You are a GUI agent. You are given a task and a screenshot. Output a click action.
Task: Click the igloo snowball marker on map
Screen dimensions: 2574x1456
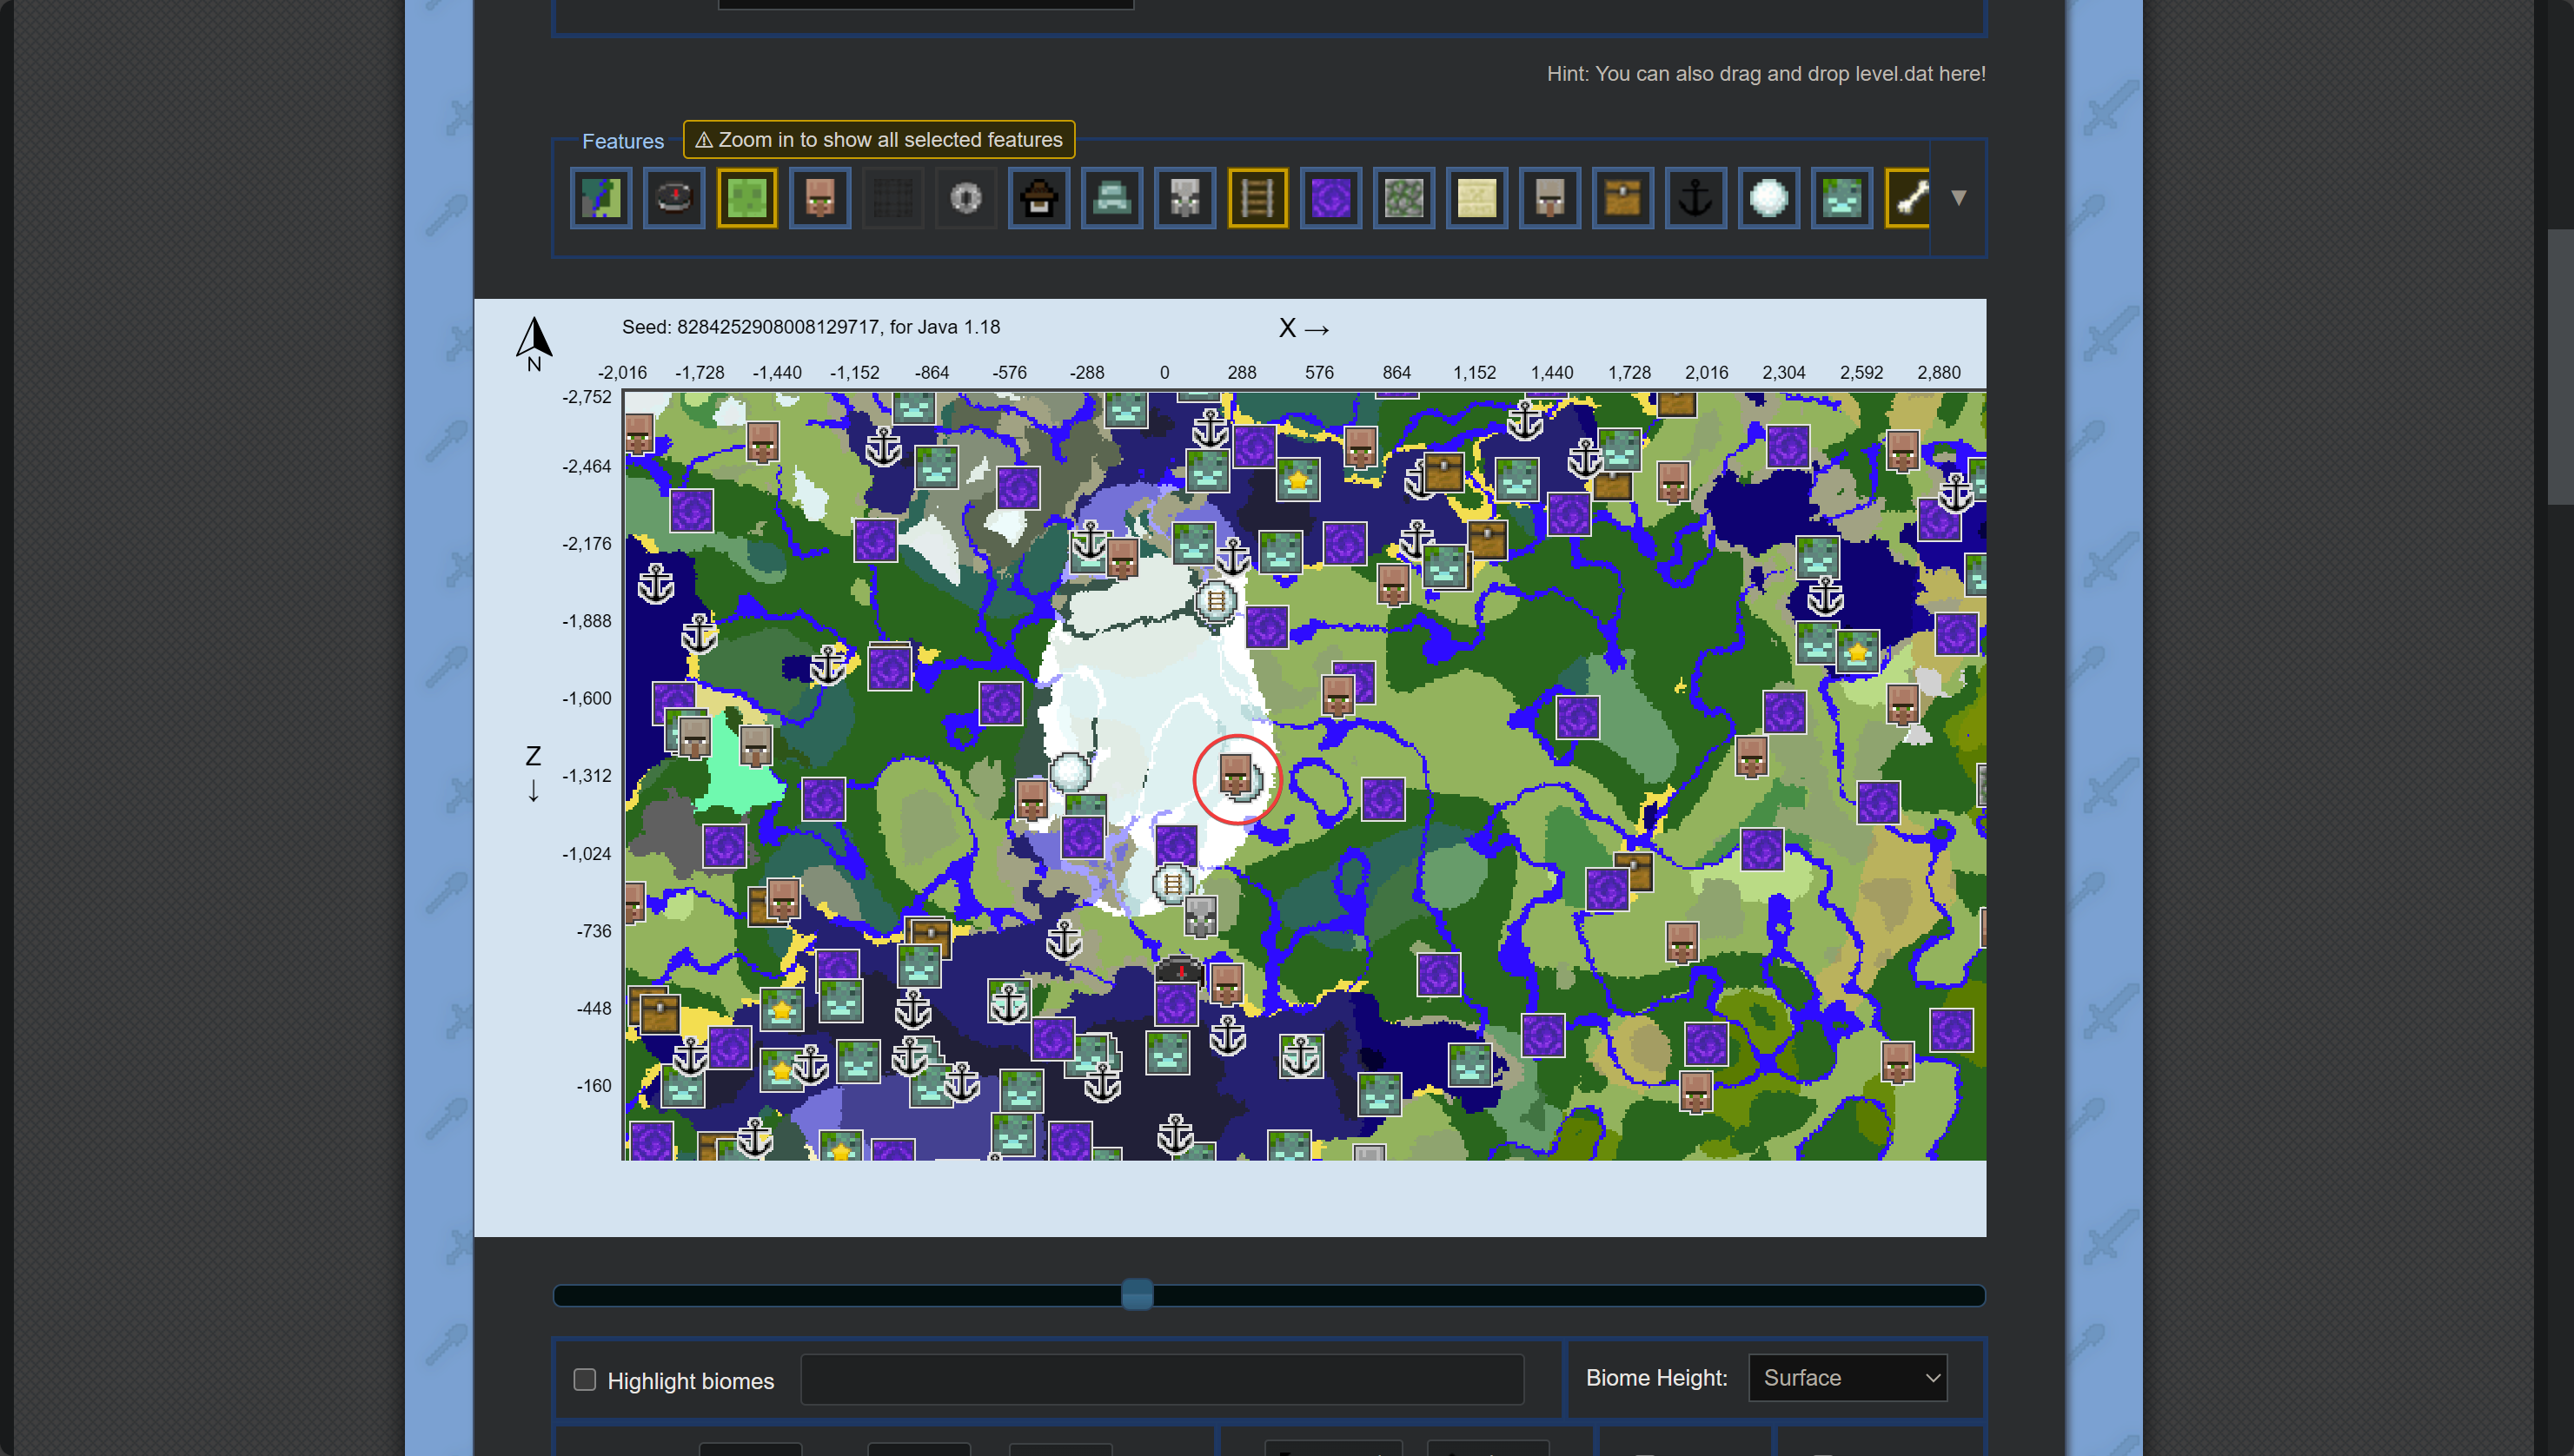(x=1069, y=771)
